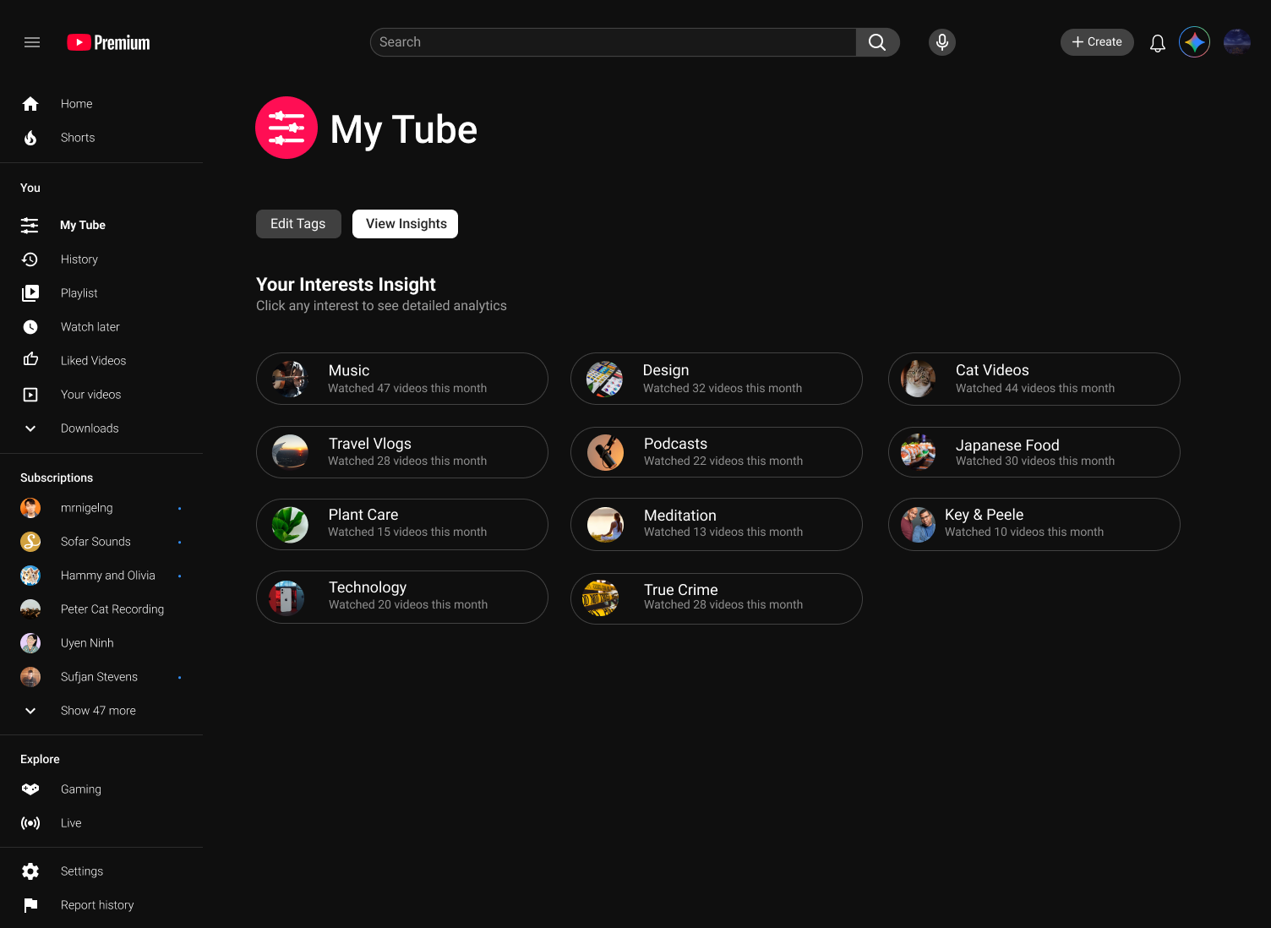
Task: Open Watch later from sidebar
Action: tap(90, 326)
